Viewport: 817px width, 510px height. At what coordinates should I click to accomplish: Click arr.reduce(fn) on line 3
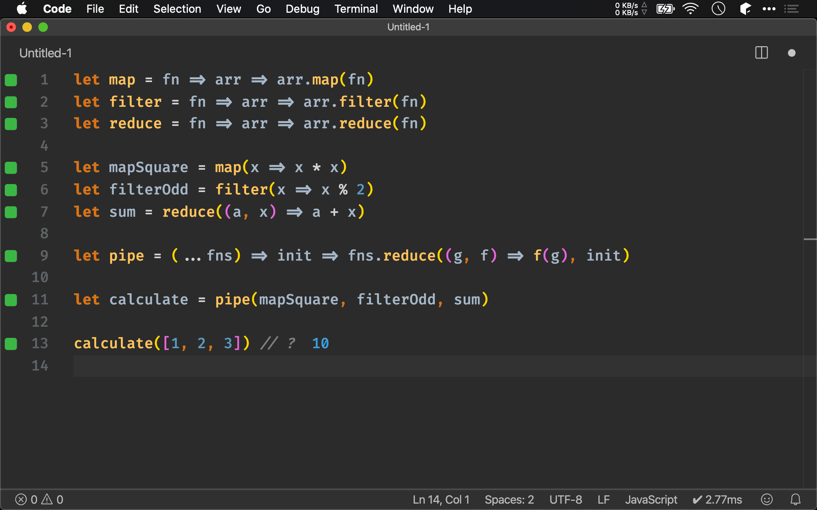coord(365,124)
